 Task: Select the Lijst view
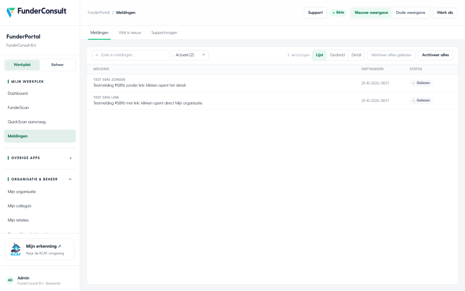(319, 55)
